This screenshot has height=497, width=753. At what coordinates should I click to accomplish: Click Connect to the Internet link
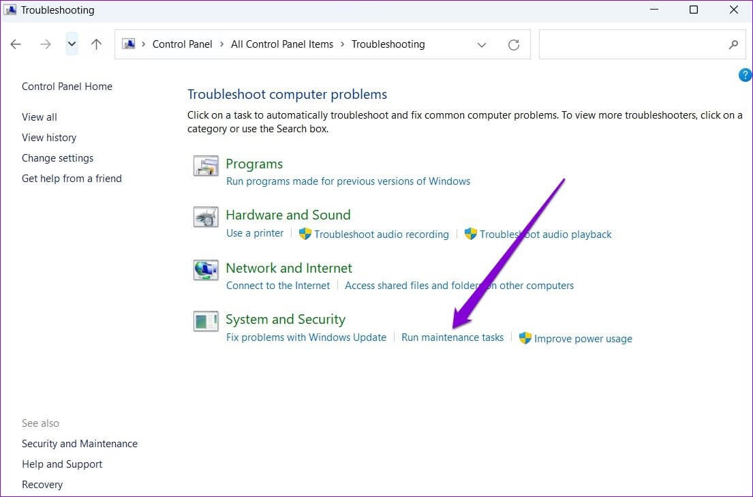(x=278, y=286)
